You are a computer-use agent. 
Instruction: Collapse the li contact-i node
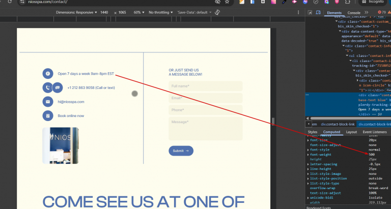[350, 61]
